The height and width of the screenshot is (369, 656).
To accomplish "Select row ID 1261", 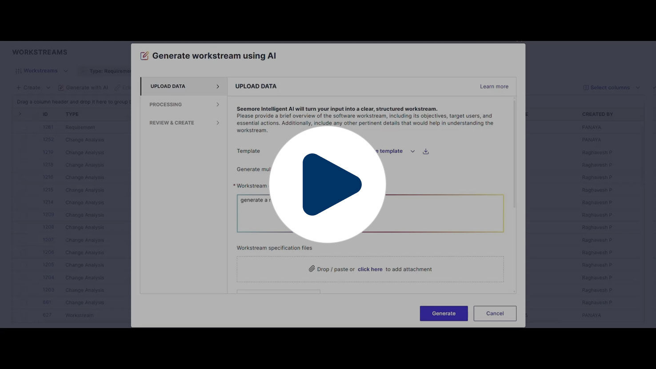I will point(48,127).
